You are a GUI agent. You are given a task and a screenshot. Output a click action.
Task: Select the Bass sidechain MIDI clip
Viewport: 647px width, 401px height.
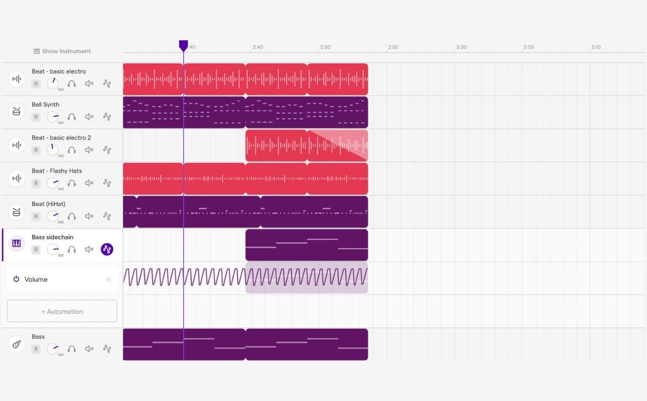coord(307,245)
